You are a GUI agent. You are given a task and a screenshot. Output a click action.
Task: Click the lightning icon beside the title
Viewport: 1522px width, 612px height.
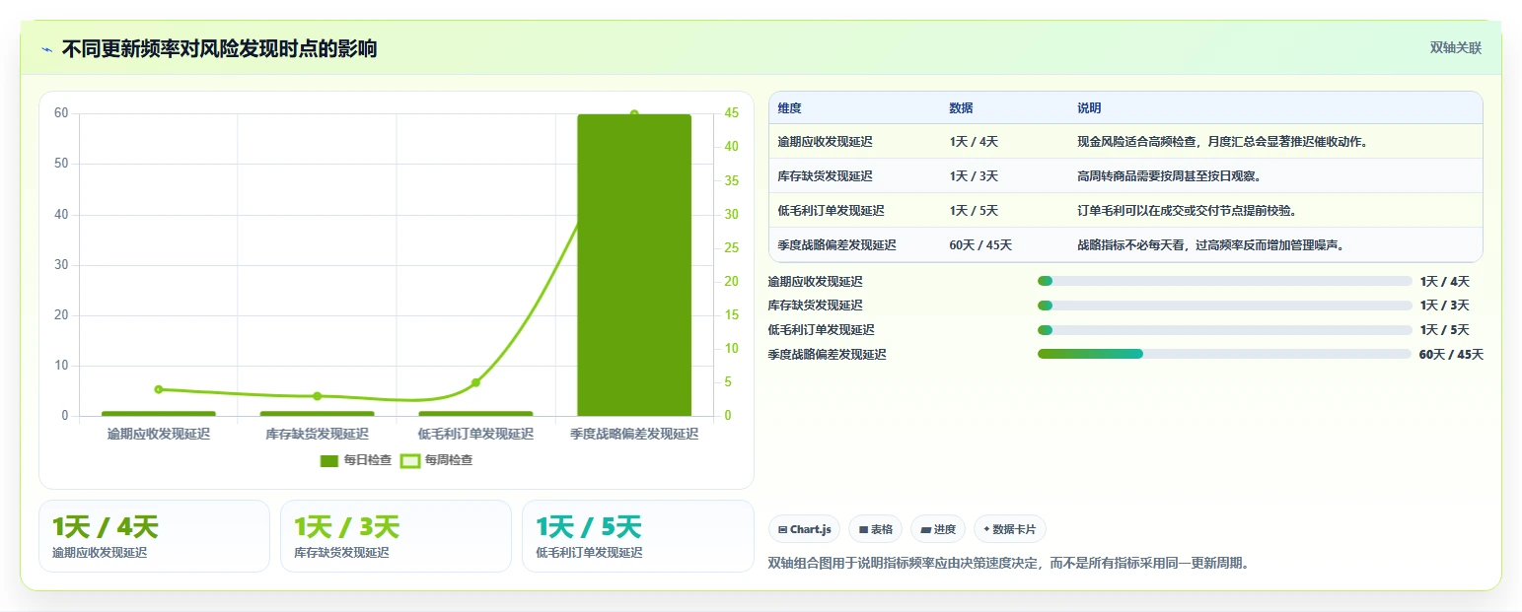click(x=46, y=49)
